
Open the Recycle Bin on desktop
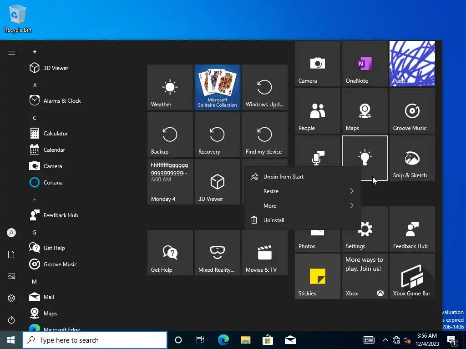[x=18, y=18]
